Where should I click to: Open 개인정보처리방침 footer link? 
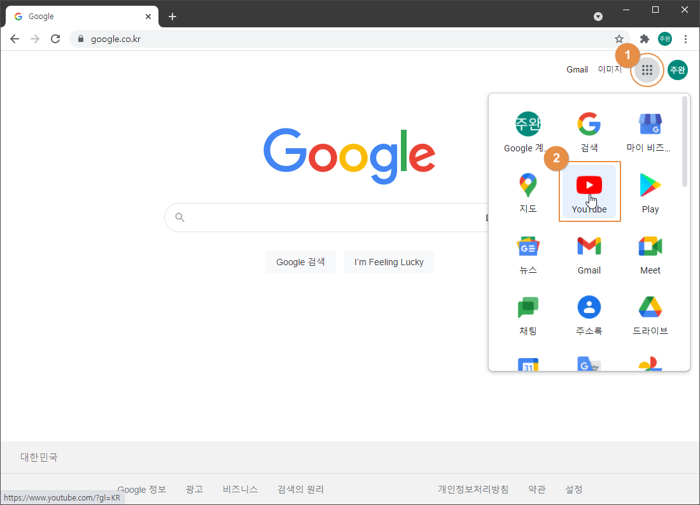click(x=473, y=489)
